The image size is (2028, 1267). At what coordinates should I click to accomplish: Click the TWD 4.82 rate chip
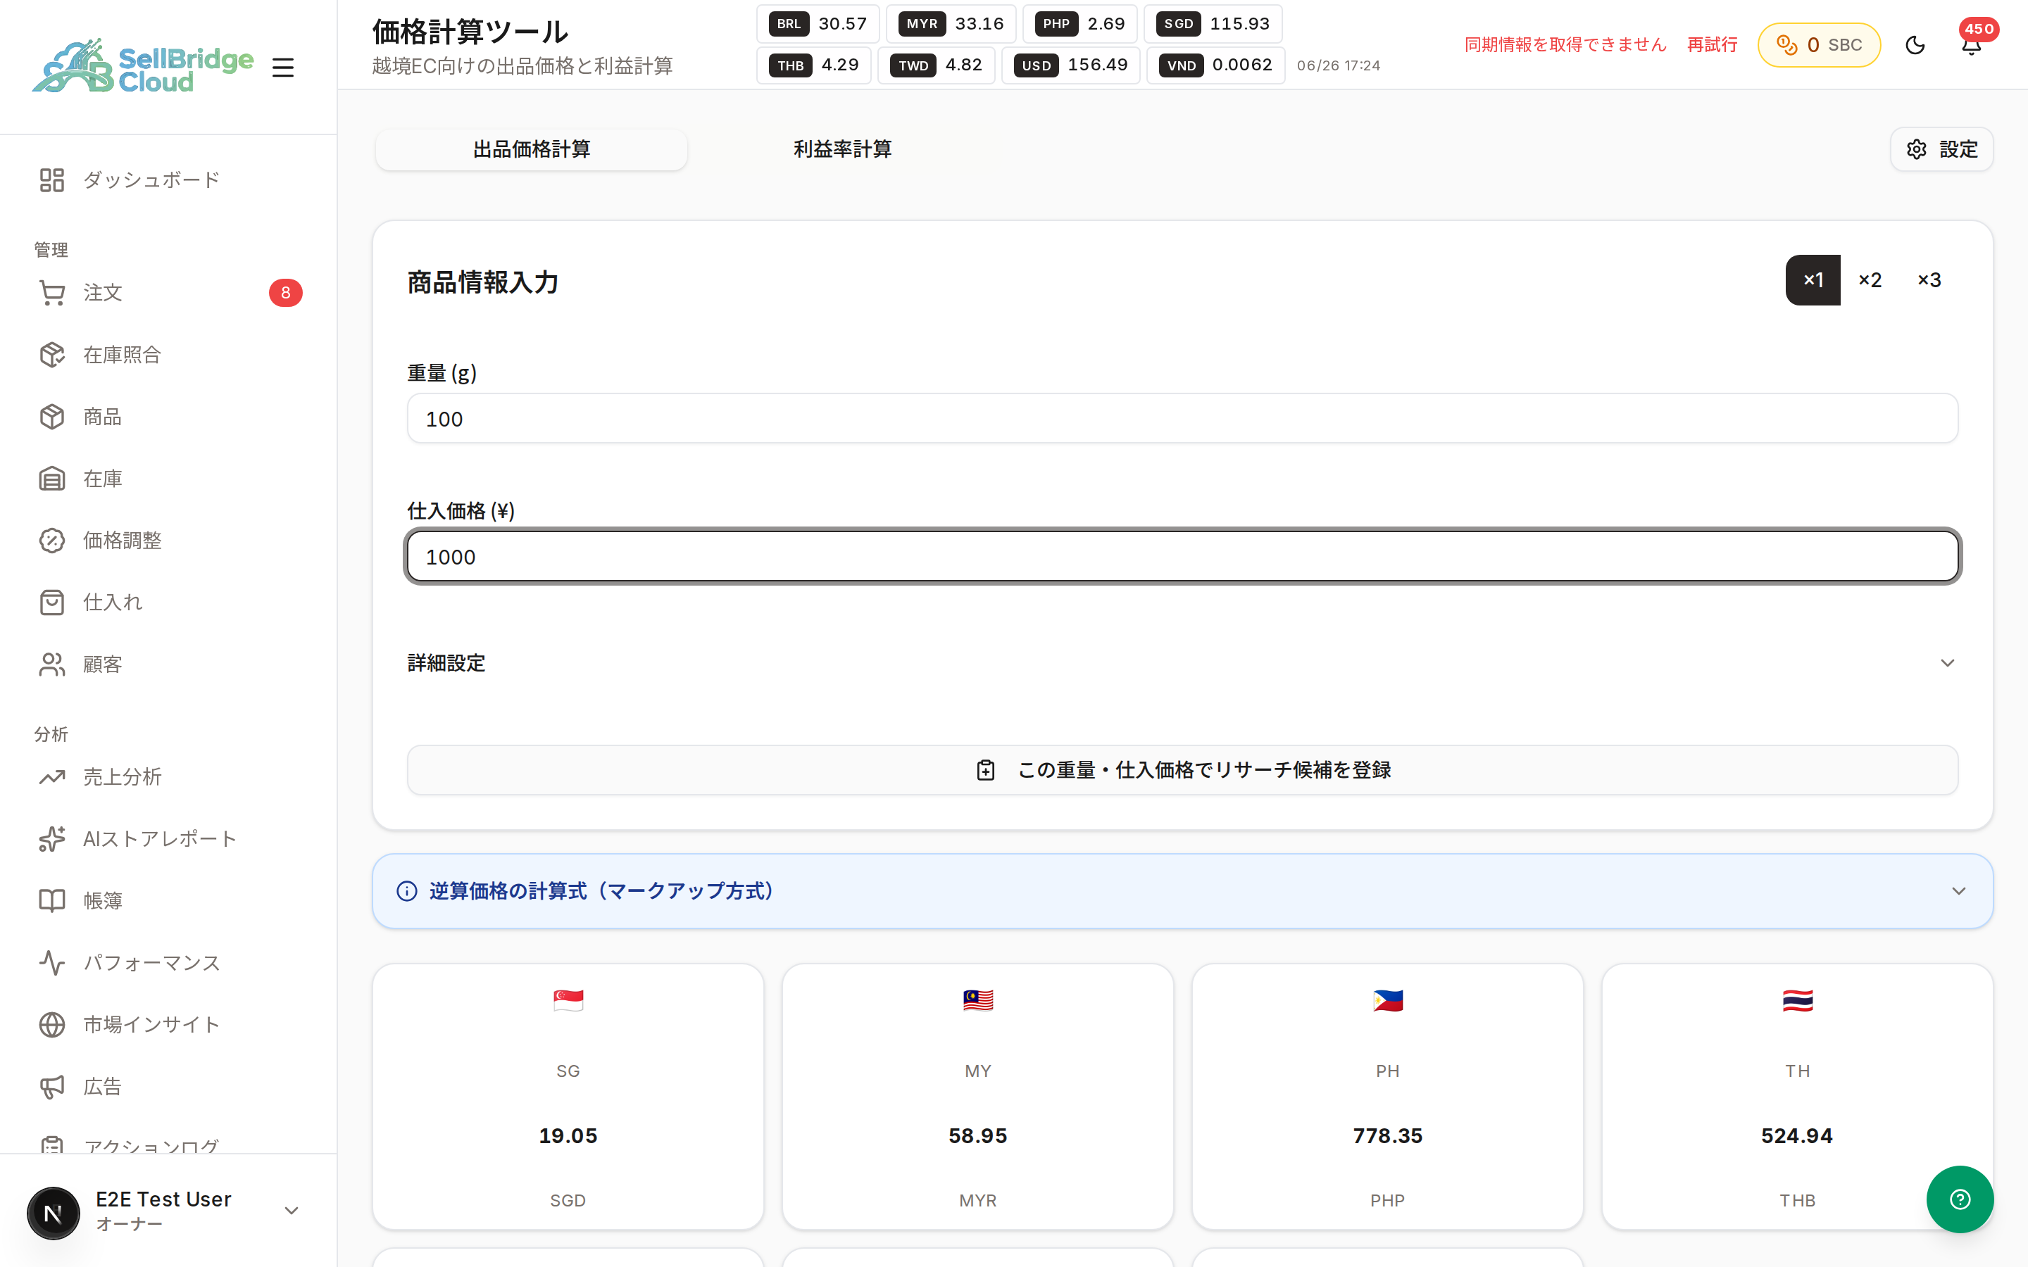(936, 65)
